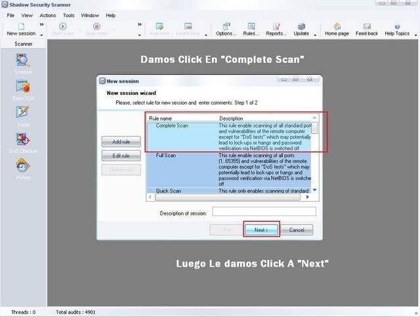Expand the chevron after New session toolbar
Viewport: 420px width, 317px height.
[x=41, y=25]
